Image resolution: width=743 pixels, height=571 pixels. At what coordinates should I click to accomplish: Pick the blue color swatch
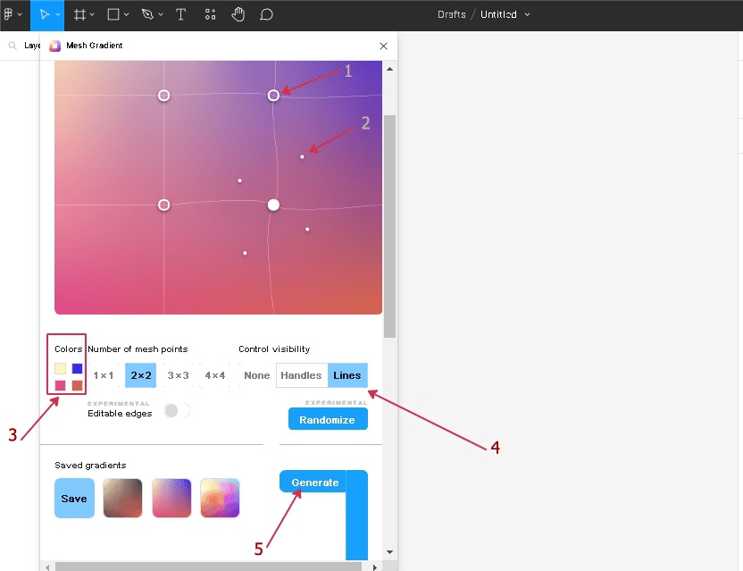coord(78,368)
